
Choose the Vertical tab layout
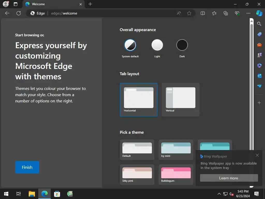point(180,100)
